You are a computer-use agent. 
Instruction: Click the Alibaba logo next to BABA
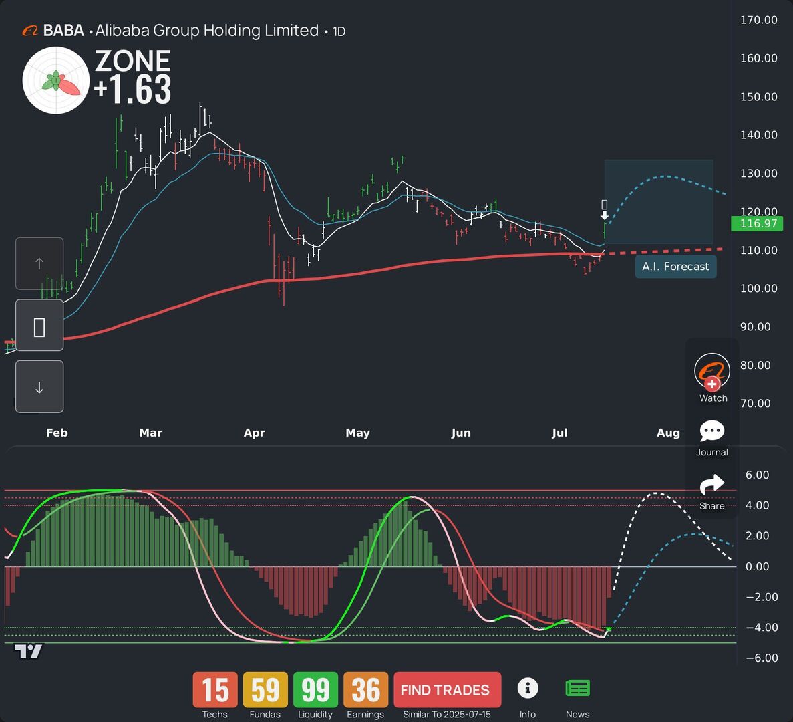(x=30, y=31)
